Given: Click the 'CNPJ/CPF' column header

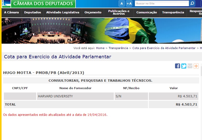Looking at the screenshot, I should coord(20,88).
